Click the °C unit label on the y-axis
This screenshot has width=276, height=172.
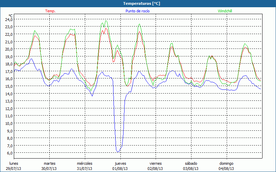pyautogui.click(x=11, y=16)
